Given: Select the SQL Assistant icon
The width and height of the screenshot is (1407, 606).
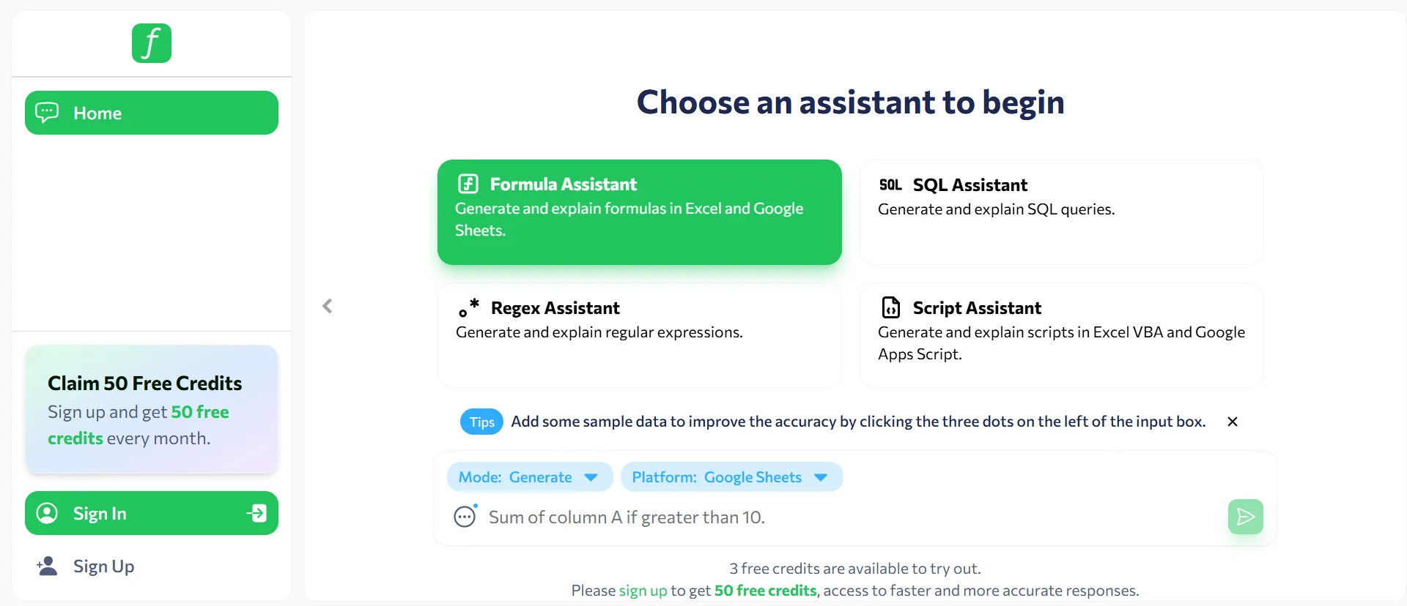Looking at the screenshot, I should pos(890,185).
